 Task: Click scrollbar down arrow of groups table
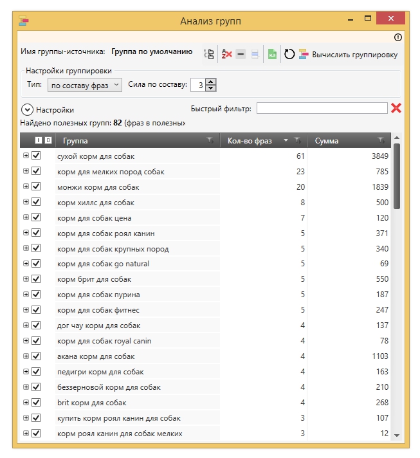coord(397,435)
